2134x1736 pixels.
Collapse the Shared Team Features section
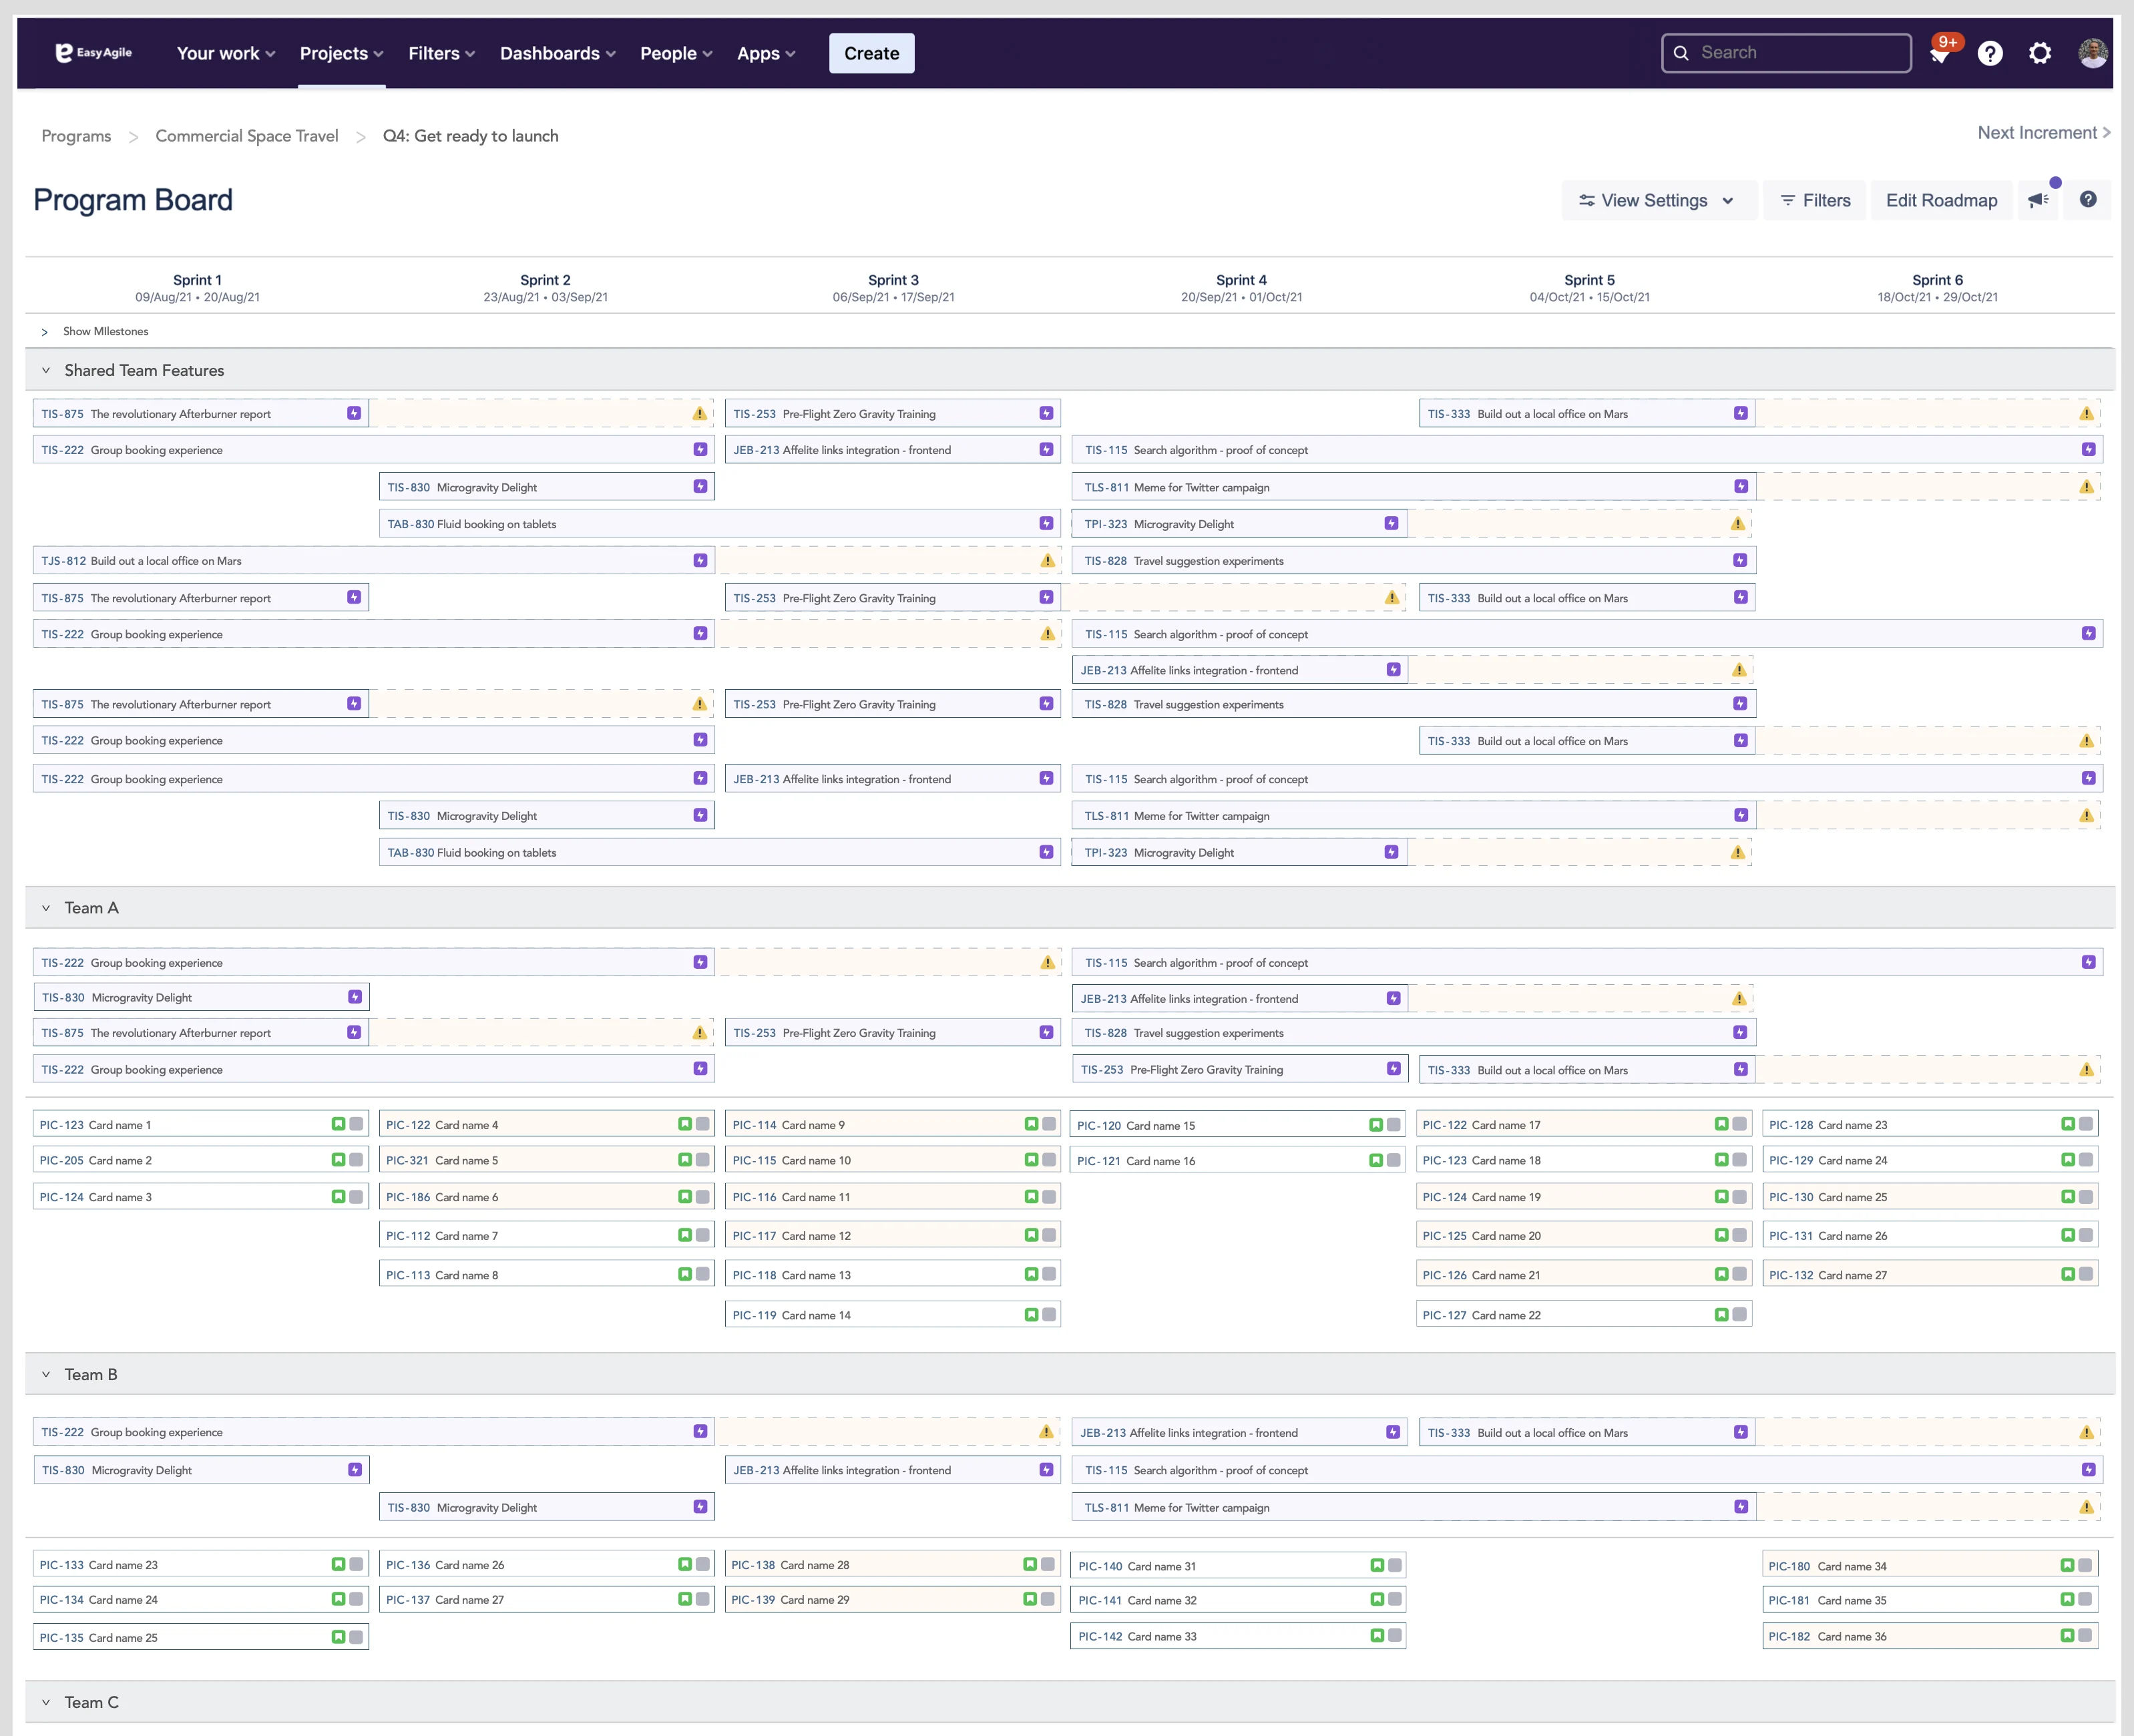(46, 370)
